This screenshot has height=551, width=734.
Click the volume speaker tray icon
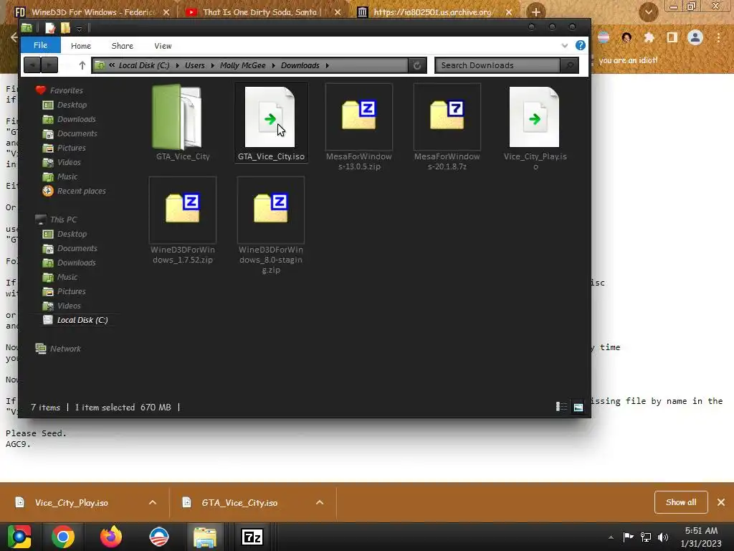pos(663,537)
